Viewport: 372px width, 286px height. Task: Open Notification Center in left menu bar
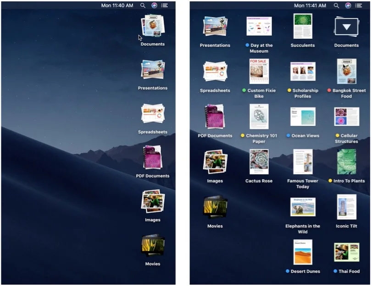[x=165, y=5]
